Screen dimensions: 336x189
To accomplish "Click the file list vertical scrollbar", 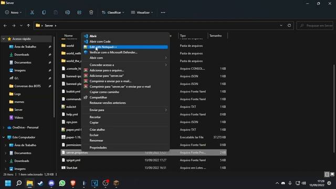I will 334,108.
